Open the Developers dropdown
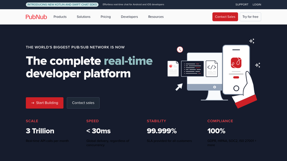This screenshot has height=161, width=287. pos(129,17)
